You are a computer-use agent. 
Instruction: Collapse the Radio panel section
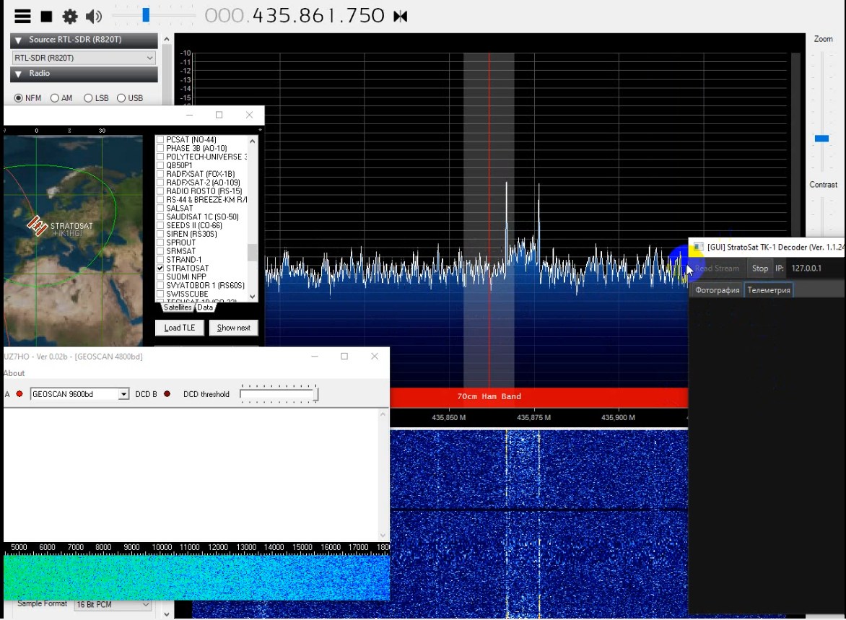pyautogui.click(x=19, y=74)
